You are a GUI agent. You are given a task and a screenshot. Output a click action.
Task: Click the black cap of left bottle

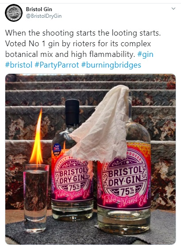click(x=72, y=112)
